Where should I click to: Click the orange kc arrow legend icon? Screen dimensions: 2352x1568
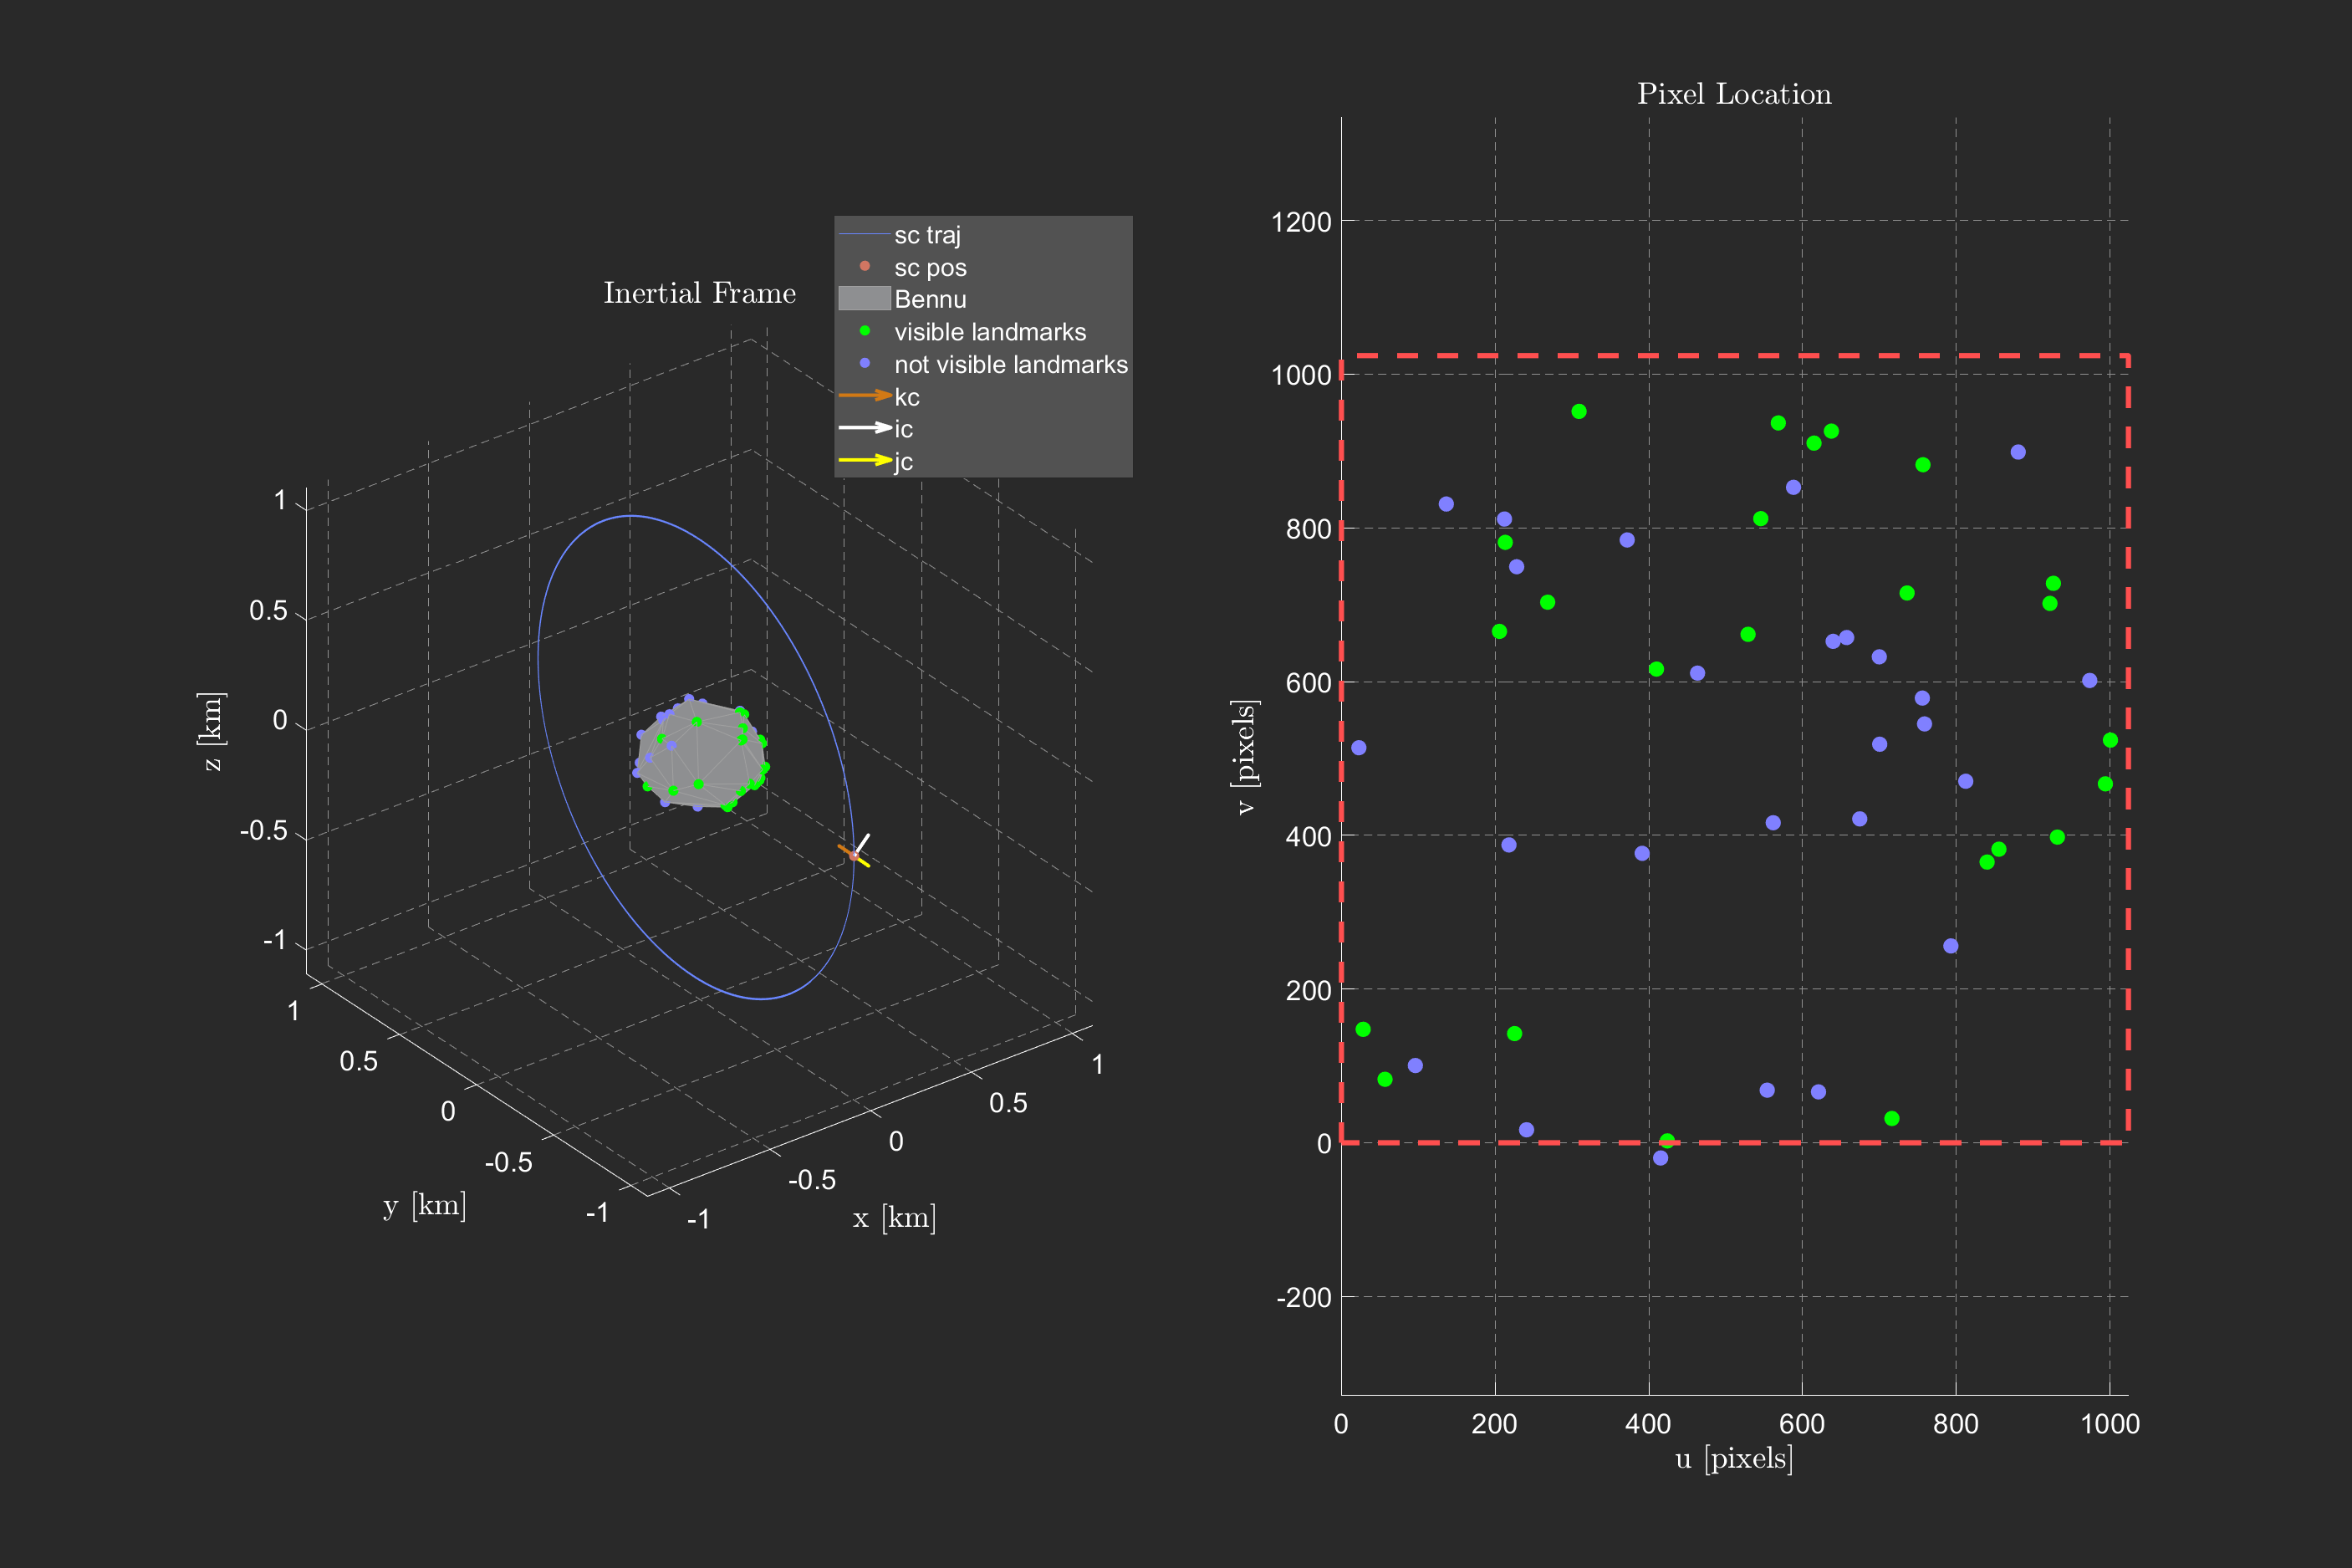[x=865, y=396]
